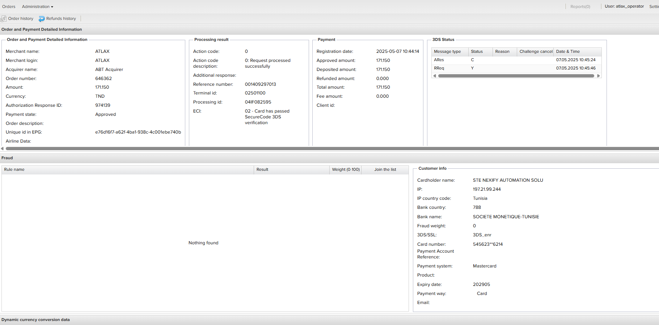Sort 3DS table by Date & Time

pyautogui.click(x=568, y=52)
